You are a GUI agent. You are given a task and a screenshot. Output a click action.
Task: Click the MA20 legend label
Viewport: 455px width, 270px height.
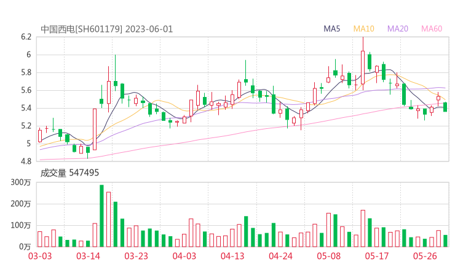398,29
